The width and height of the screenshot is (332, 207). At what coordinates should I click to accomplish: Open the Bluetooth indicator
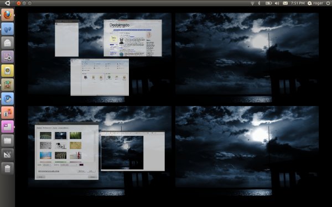point(259,3)
